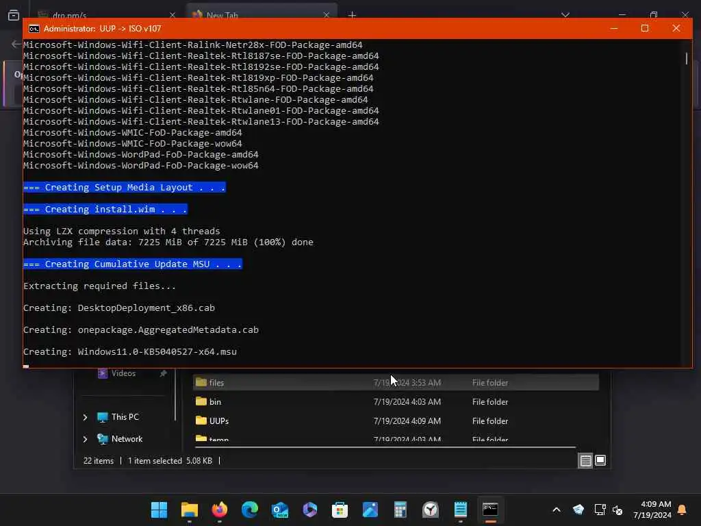Image resolution: width=701 pixels, height=526 pixels.
Task: Launch Microsoft Edge from the taskbar
Action: (x=250, y=510)
